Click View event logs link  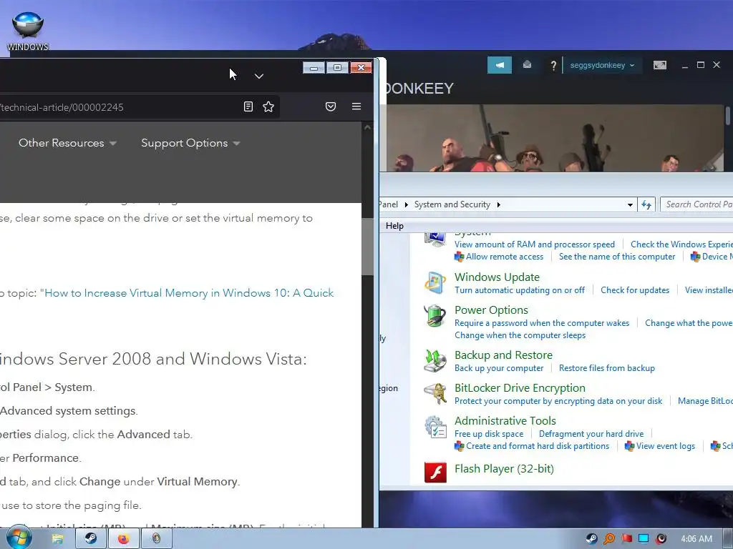(x=665, y=446)
